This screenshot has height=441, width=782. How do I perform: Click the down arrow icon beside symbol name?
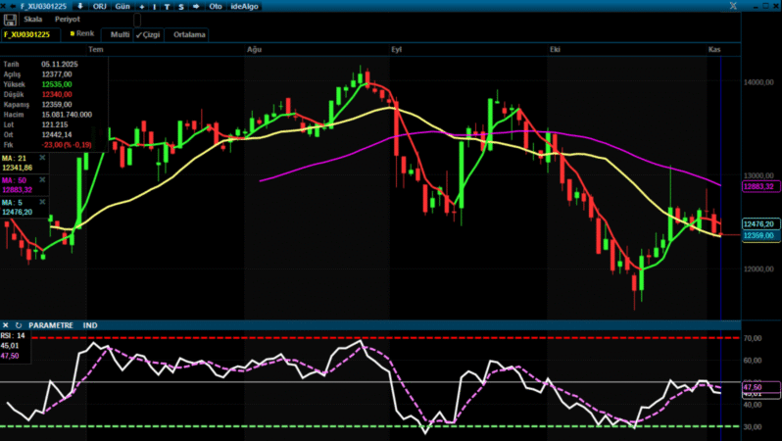point(79,6)
